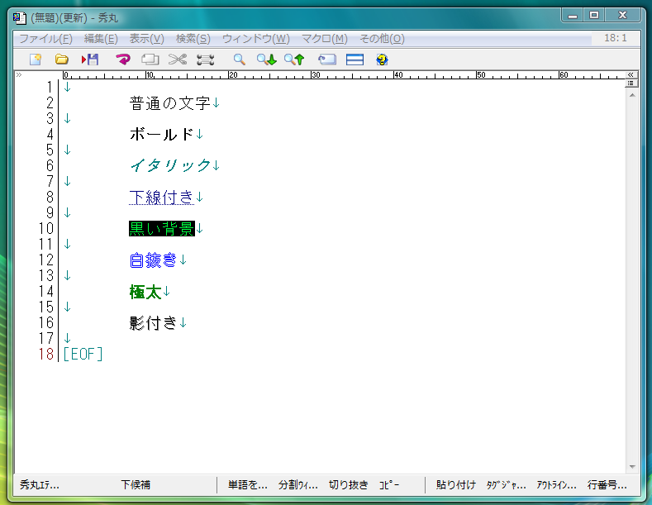This screenshot has height=505, width=652.
Task: Click the 秀丸ｴﾃﾞ... function key button
Action: pyautogui.click(x=40, y=484)
